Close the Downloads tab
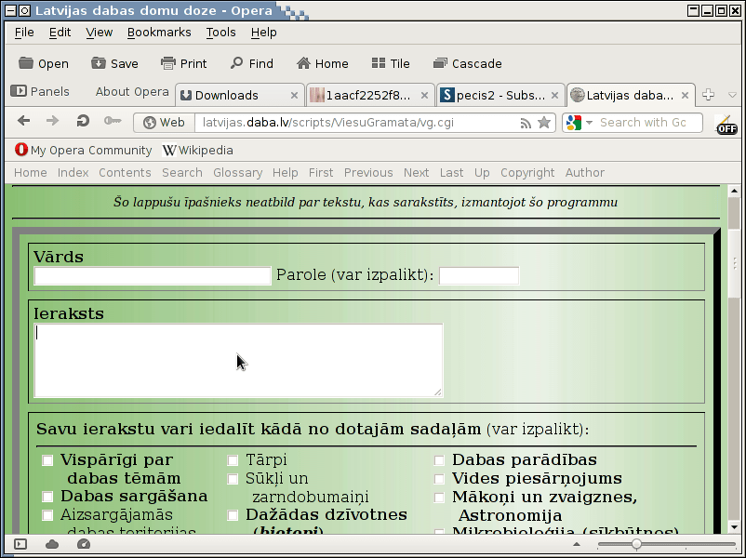 pos(295,95)
